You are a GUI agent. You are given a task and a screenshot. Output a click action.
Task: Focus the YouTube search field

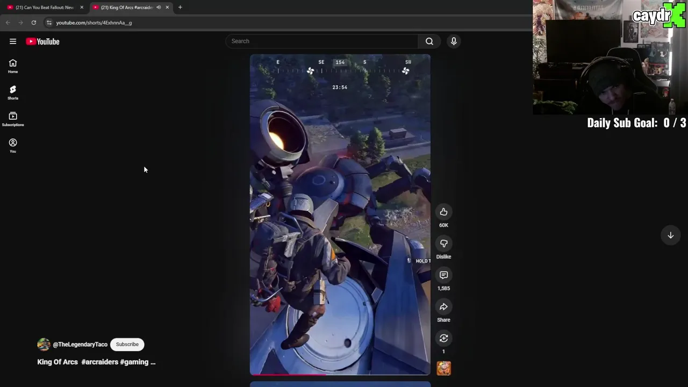pyautogui.click(x=321, y=41)
